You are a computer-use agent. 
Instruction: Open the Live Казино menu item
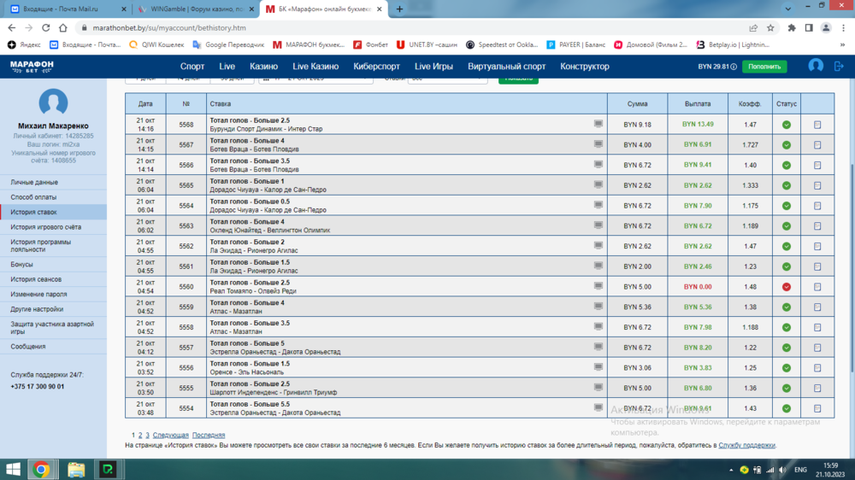315,67
